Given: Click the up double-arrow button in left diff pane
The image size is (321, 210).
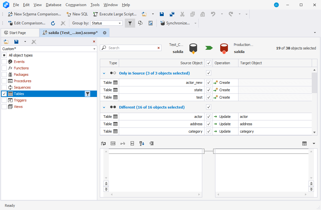Looking at the screenshot, I should coord(106,183).
